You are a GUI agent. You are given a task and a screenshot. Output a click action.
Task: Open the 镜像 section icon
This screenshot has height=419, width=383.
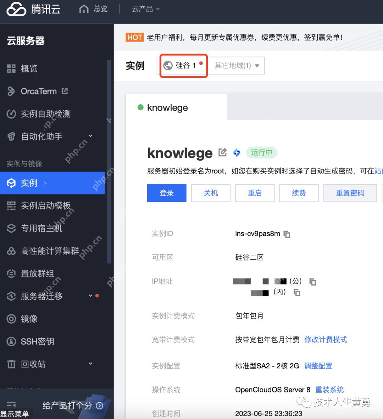pyautogui.click(x=11, y=319)
